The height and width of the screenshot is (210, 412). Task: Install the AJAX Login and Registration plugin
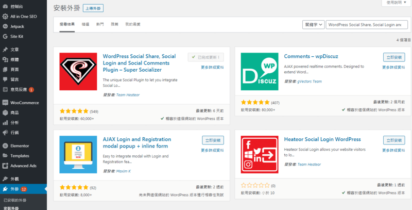(213, 140)
